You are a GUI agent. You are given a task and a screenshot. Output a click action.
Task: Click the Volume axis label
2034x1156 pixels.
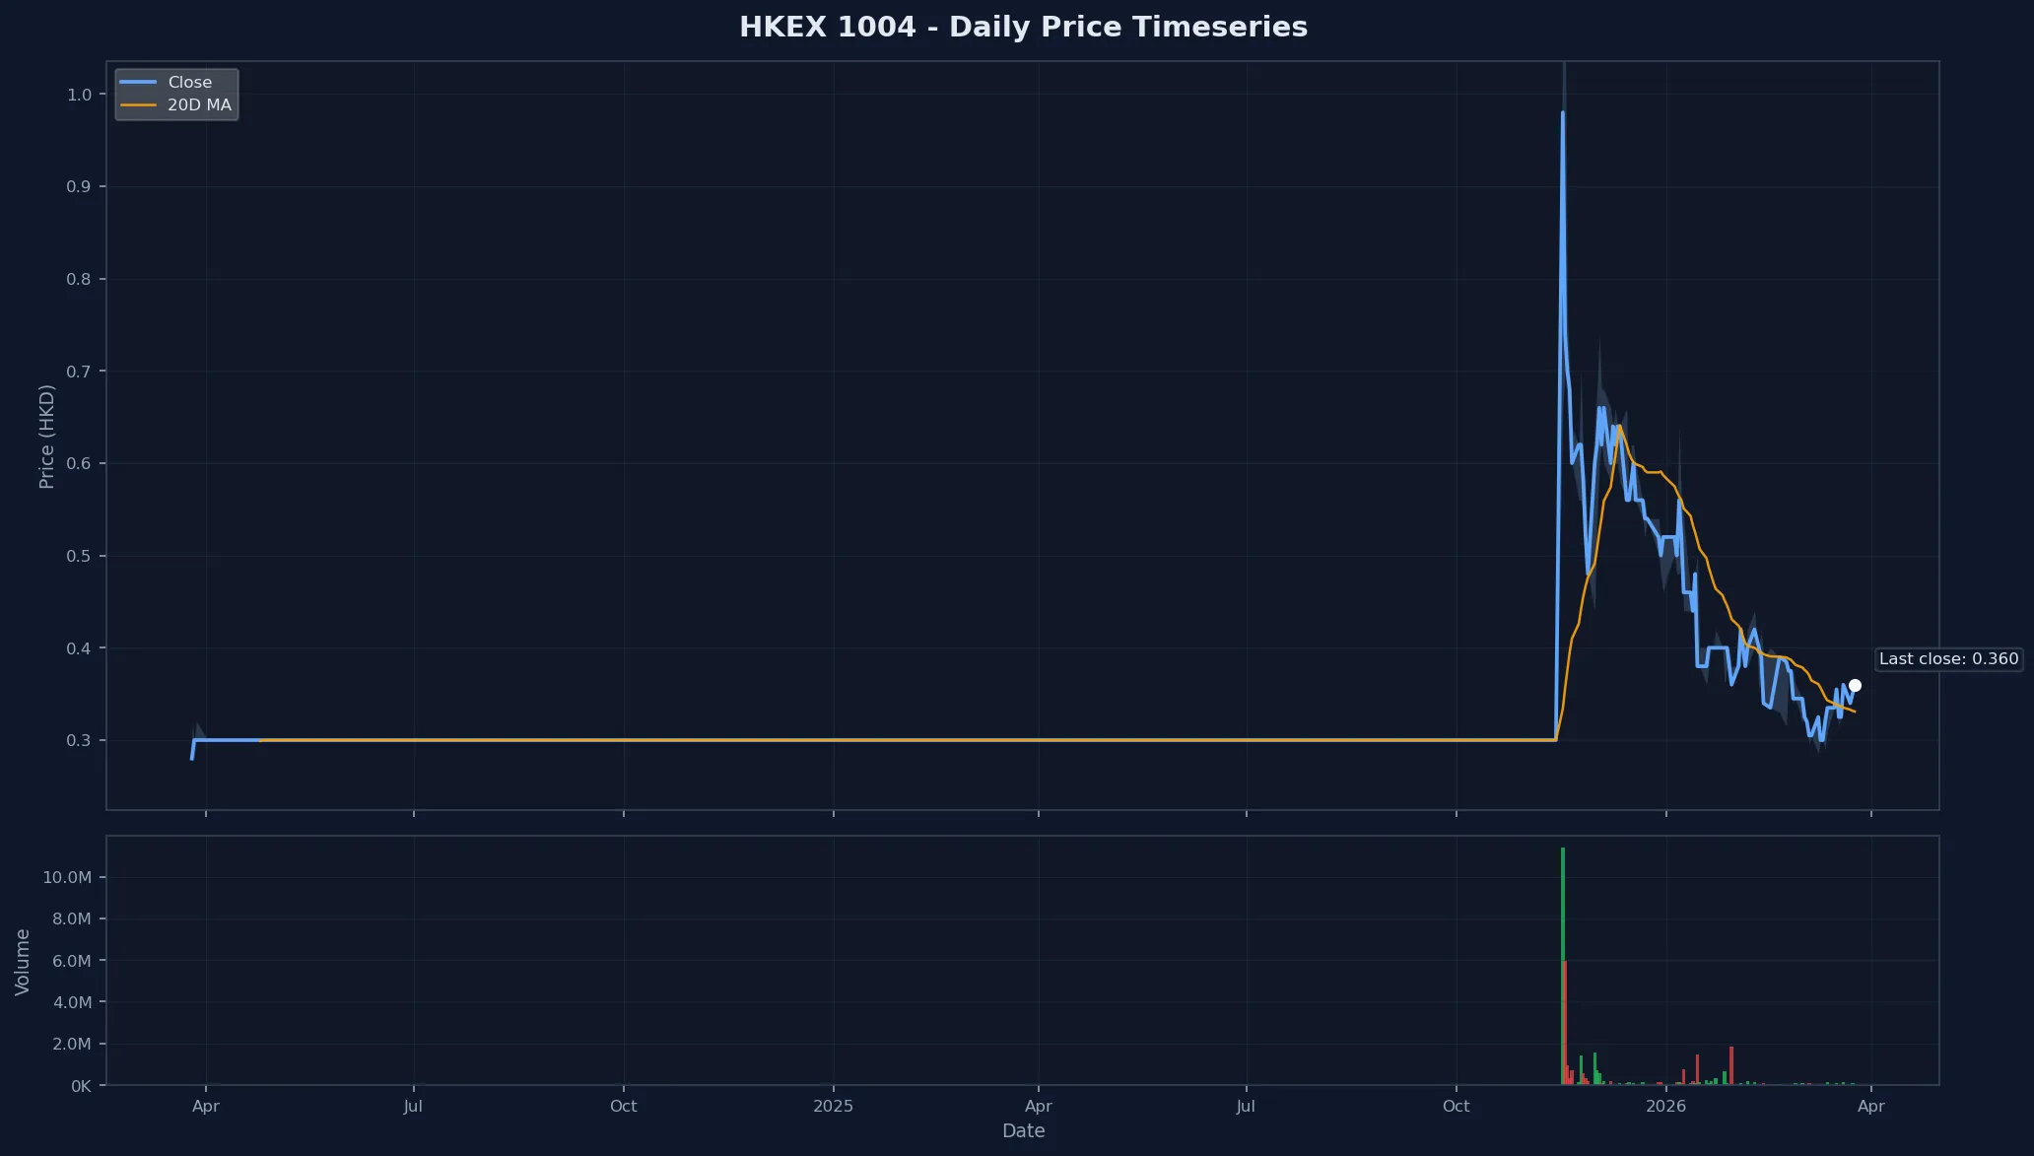(x=22, y=961)
